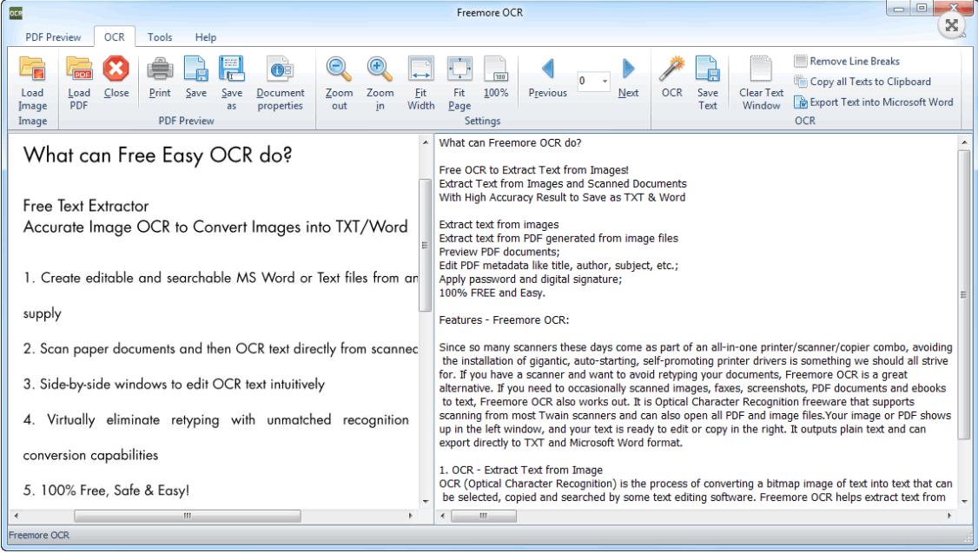978x553 pixels.
Task: Click the up arrow of the text pane scrollbar
Action: tap(963, 142)
